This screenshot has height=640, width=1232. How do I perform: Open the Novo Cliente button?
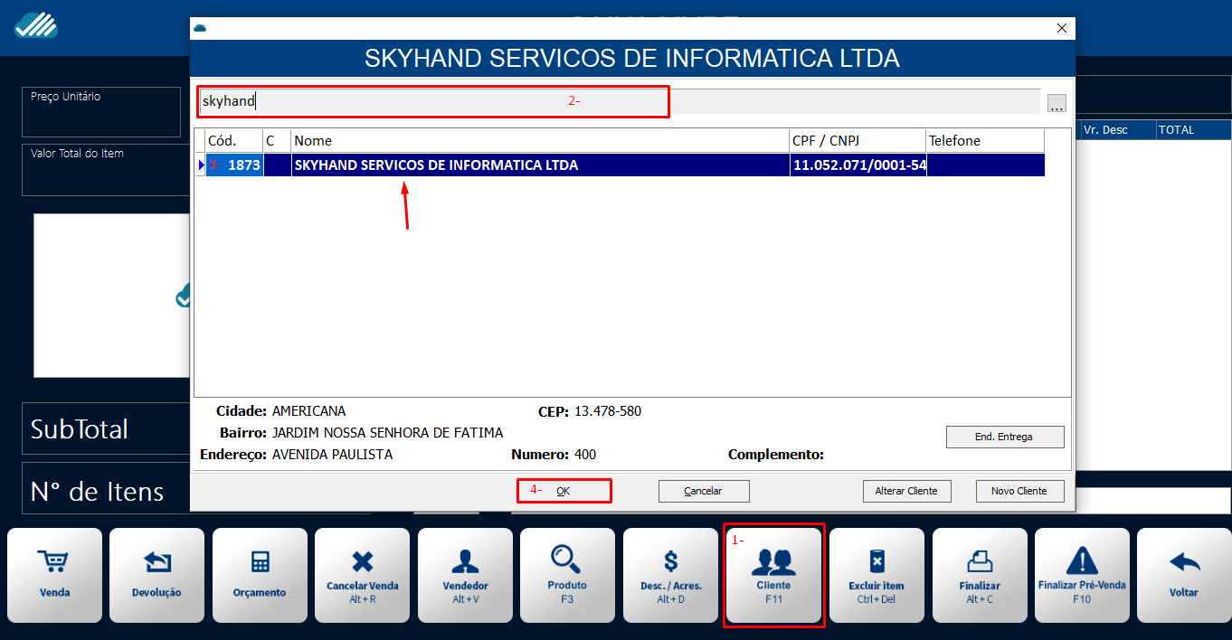[1019, 491]
